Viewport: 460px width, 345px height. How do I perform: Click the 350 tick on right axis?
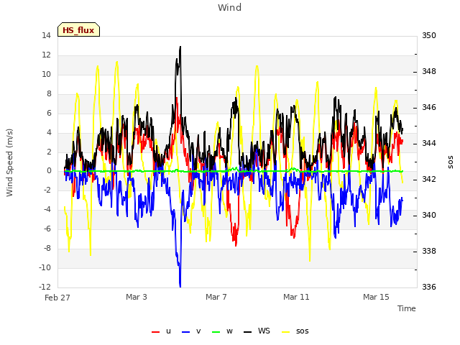click(429, 35)
